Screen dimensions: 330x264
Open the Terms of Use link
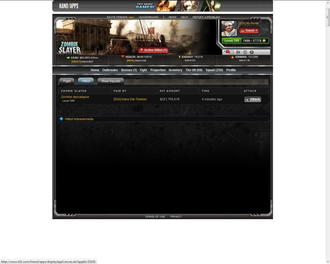click(x=155, y=217)
